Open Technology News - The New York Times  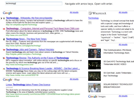tap(26, 39)
